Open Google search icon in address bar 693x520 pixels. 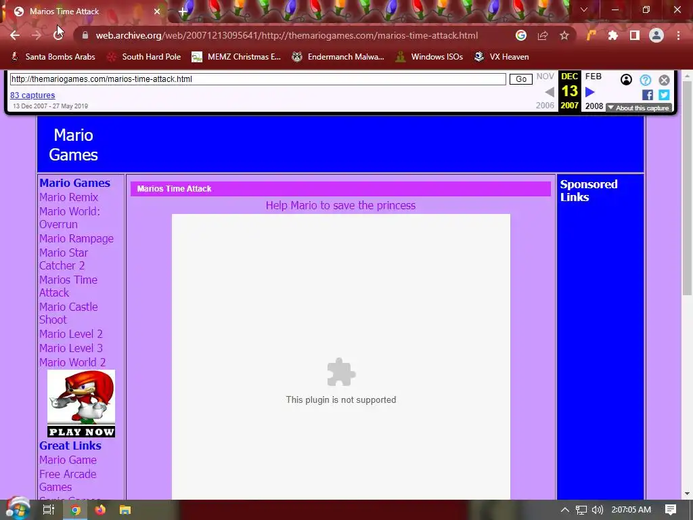click(521, 35)
